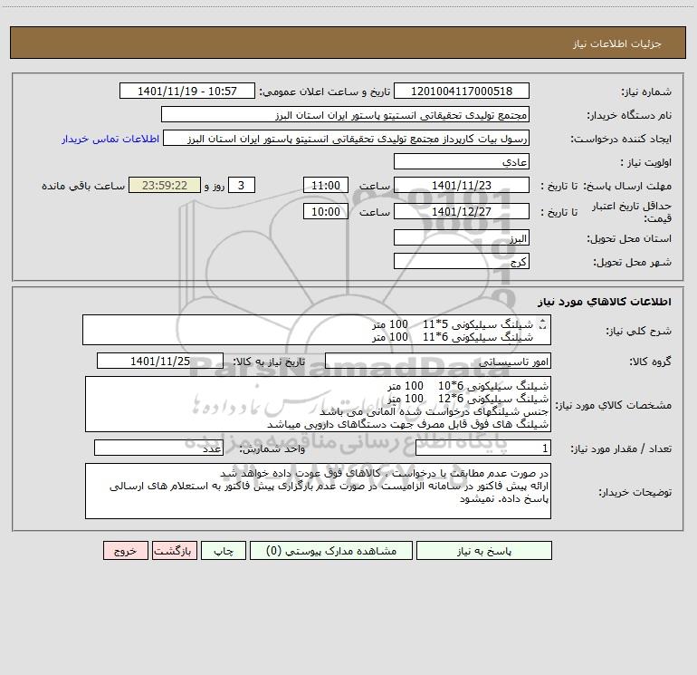The width and height of the screenshot is (697, 675).
Task: Click the ایجاد کننده درخواست field
Action: [x=346, y=138]
